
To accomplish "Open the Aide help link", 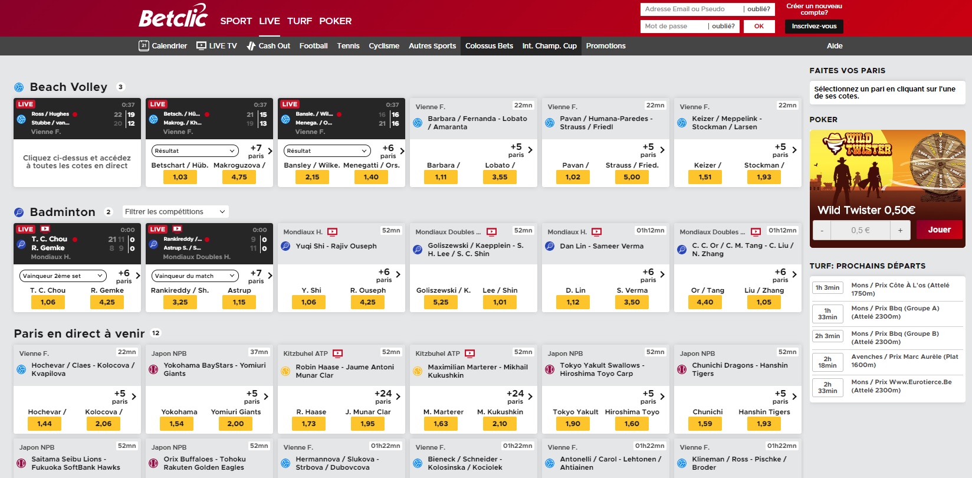I will 835,46.
